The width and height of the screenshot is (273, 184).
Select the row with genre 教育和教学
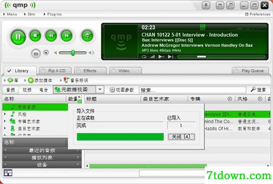[238, 129]
